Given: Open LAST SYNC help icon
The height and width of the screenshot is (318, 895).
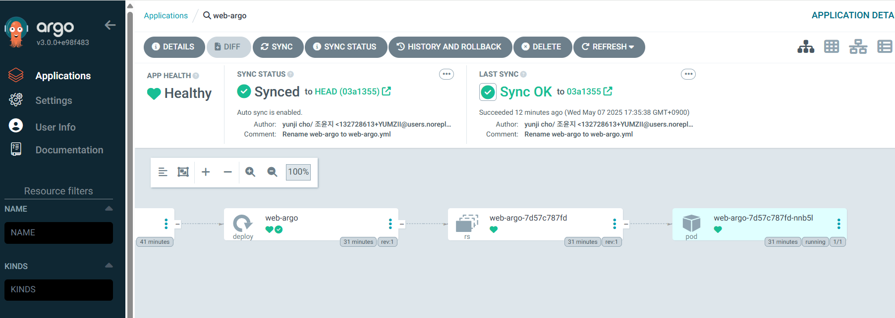Looking at the screenshot, I should pyautogui.click(x=523, y=74).
